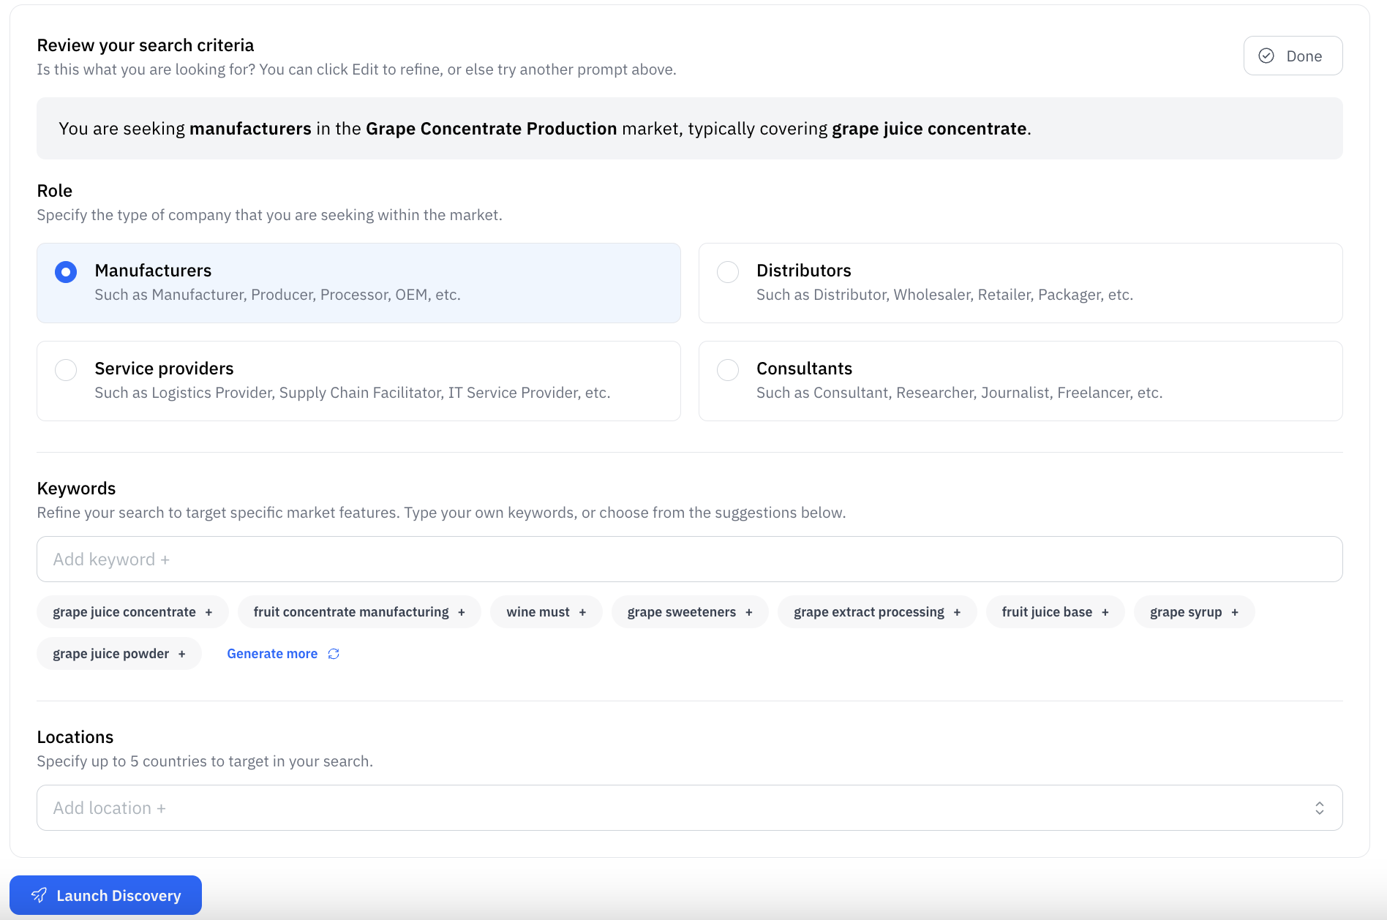Click the Grape Concentrate Production summary text
Image resolution: width=1387 pixels, height=920 pixels.
click(492, 129)
